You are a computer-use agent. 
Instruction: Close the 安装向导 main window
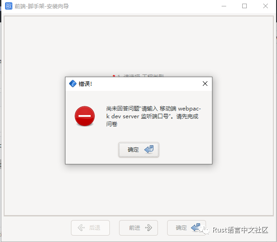[x=266, y=6]
